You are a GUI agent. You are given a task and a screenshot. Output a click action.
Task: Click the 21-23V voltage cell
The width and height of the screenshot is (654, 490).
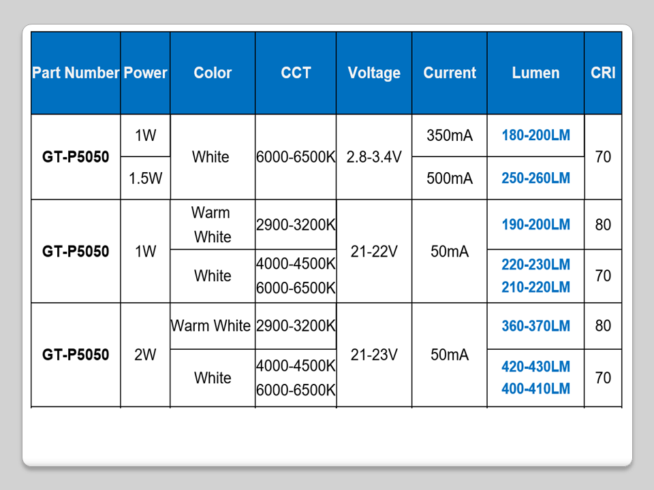[x=374, y=355]
